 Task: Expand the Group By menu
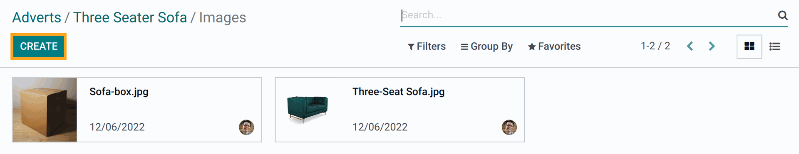coord(486,46)
